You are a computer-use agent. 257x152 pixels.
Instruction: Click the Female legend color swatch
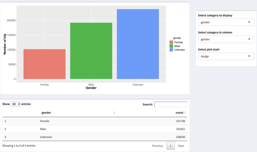tap(171, 42)
